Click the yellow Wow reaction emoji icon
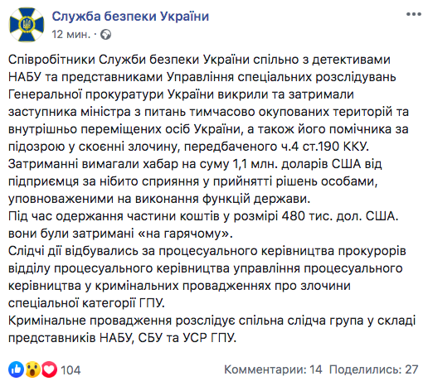428x386 pixels. point(33,369)
